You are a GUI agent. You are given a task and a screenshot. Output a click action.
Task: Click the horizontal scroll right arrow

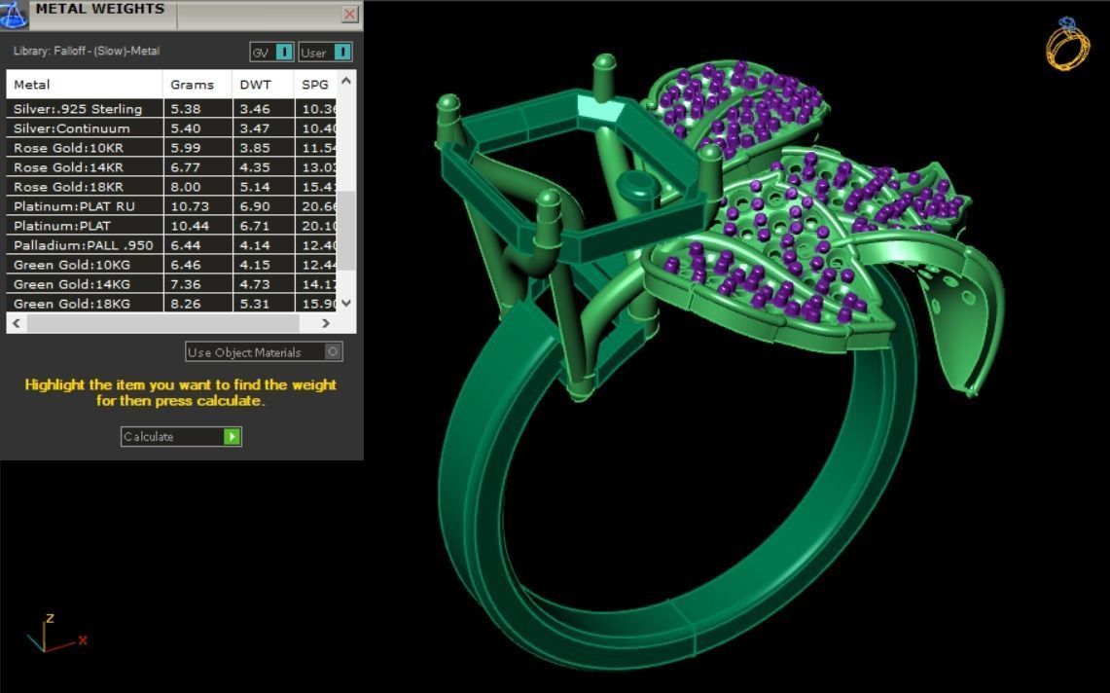pos(326,323)
